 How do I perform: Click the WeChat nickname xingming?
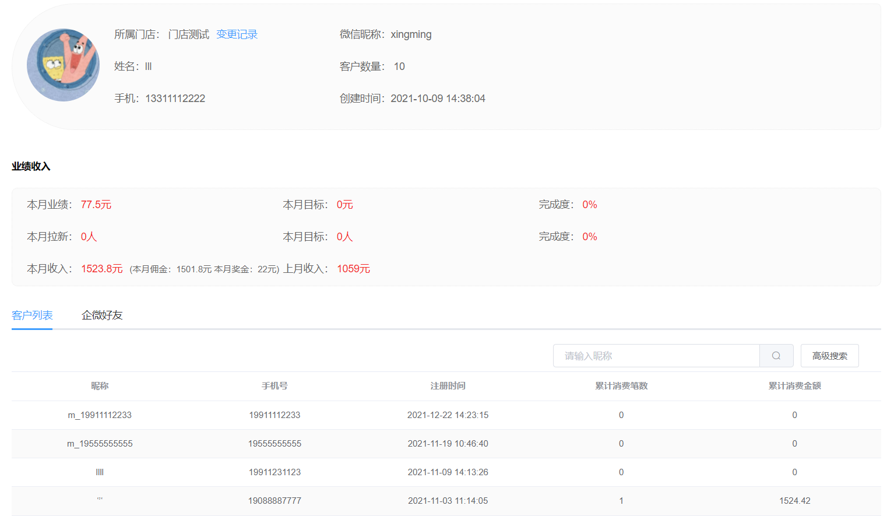click(x=411, y=34)
